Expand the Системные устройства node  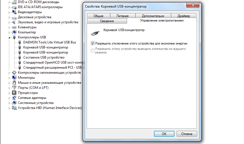click(x=10, y=103)
